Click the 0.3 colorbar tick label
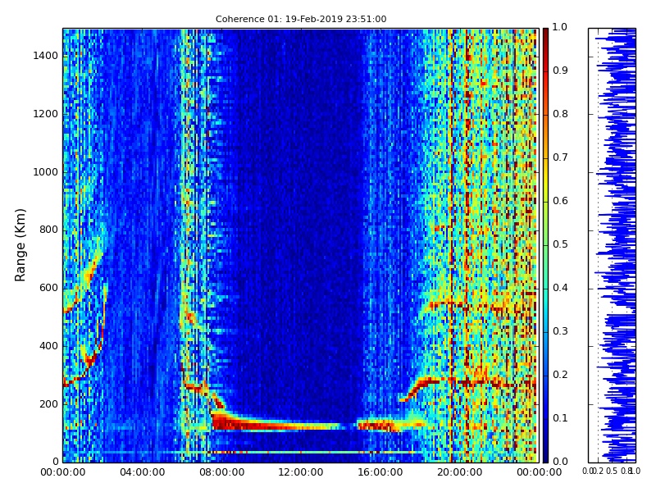The width and height of the screenshot is (656, 492). (x=560, y=331)
